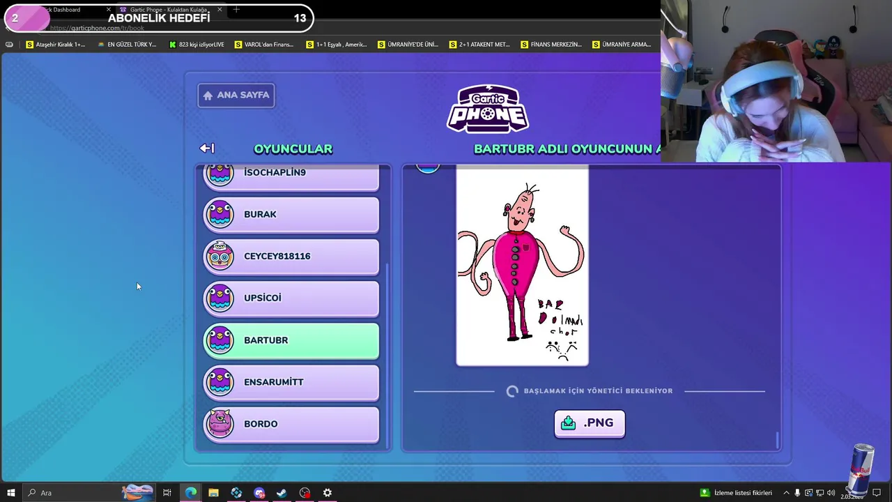Switch to Gartic Phone browser tab

click(x=171, y=10)
